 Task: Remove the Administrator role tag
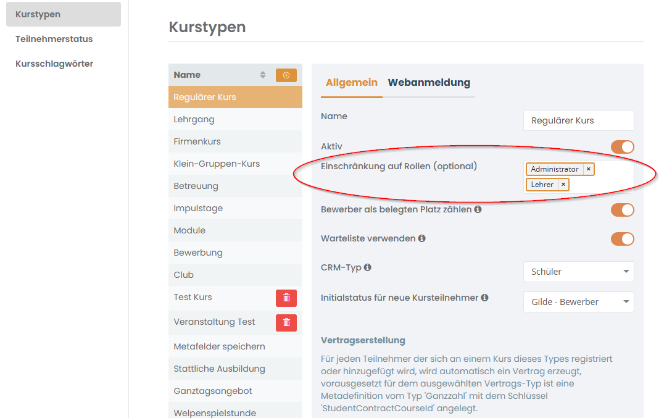point(589,169)
